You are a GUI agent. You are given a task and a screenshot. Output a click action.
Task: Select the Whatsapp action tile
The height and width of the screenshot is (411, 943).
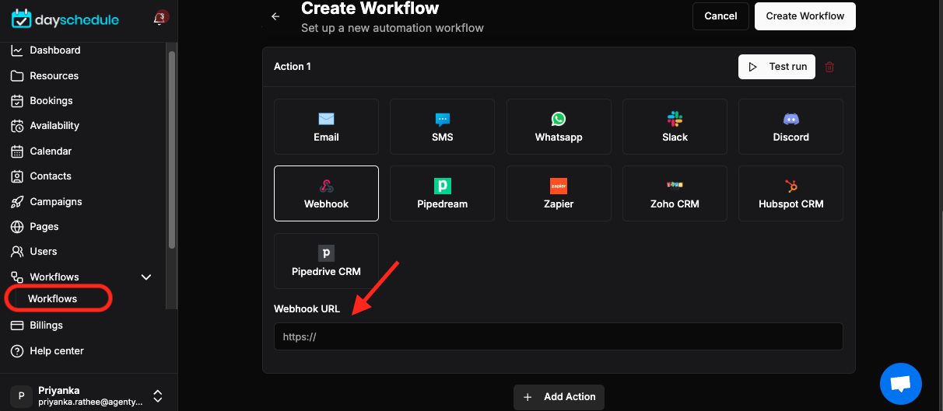click(559, 127)
